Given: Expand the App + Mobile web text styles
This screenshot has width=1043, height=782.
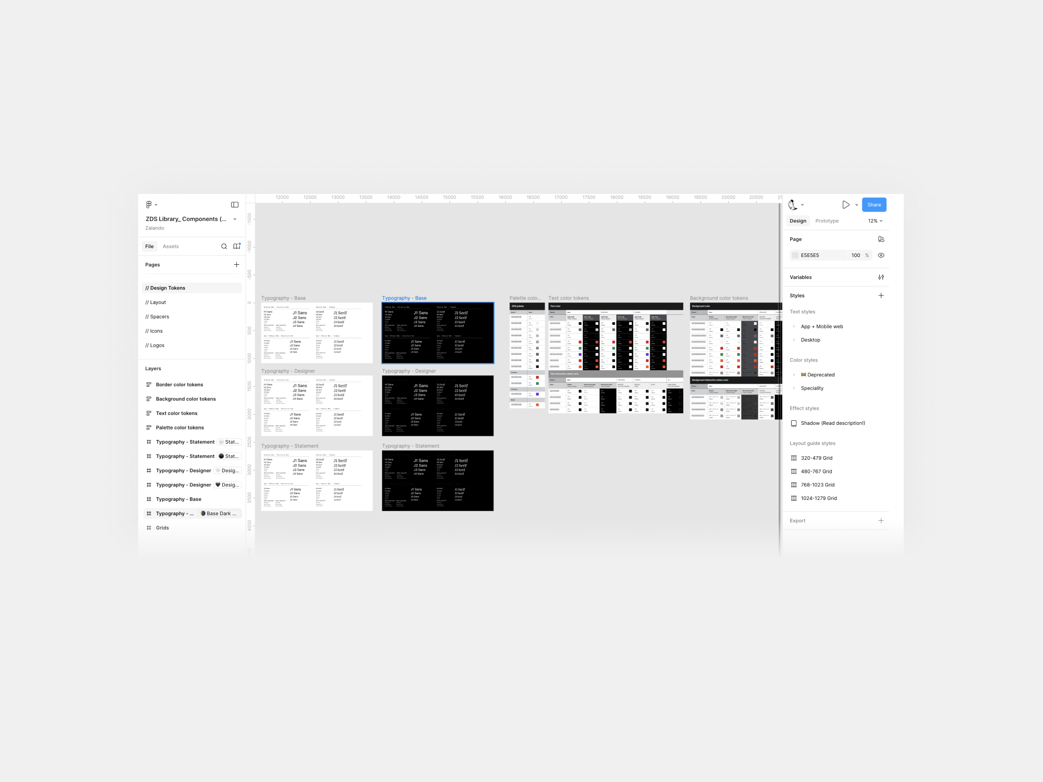Looking at the screenshot, I should coord(794,327).
